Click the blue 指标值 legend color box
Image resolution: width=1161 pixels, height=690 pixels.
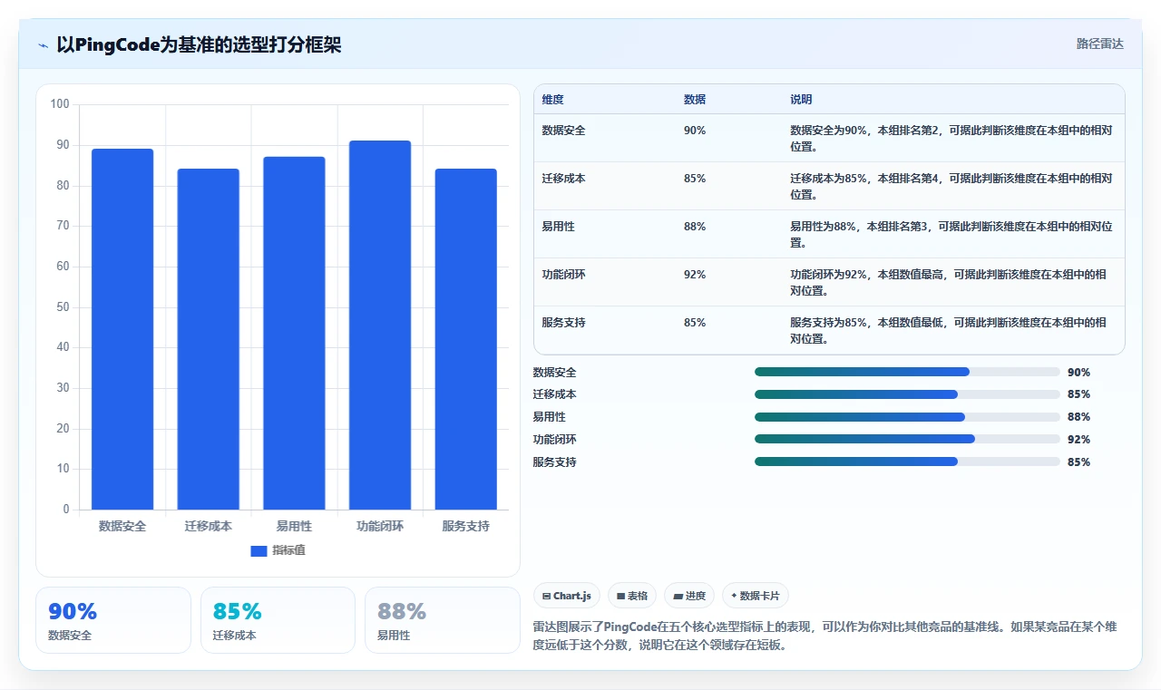tap(259, 550)
